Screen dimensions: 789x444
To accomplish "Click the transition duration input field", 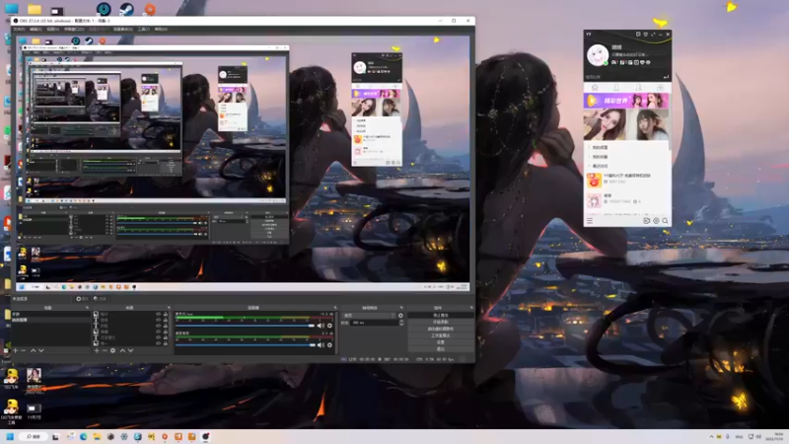I will 374,323.
